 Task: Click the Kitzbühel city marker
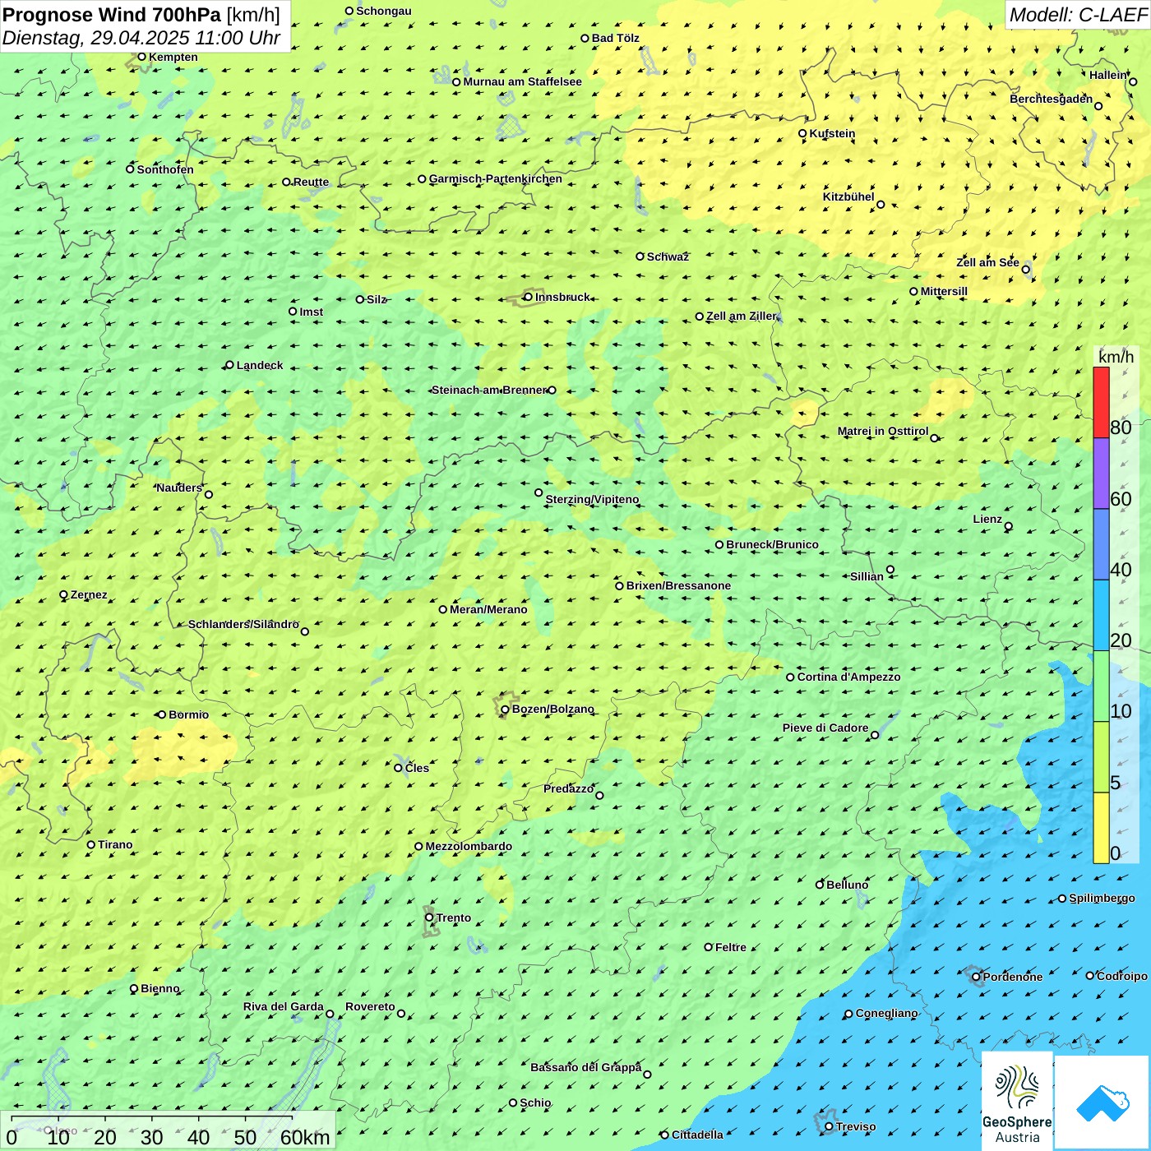point(881,205)
